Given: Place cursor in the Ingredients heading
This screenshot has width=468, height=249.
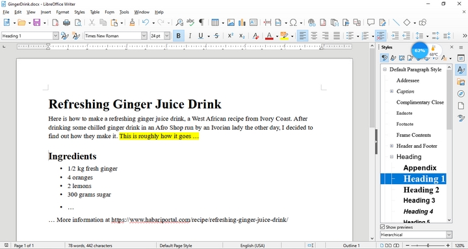Looking at the screenshot, I should click(x=73, y=156).
